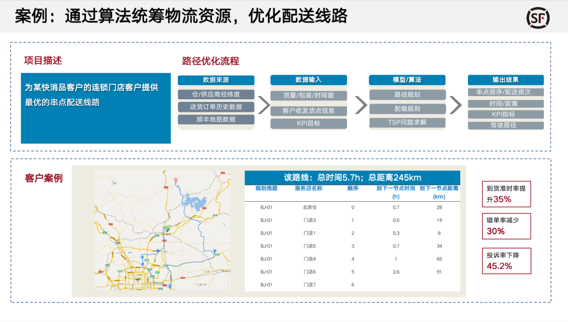Select the 北京仓 table cell

310,207
